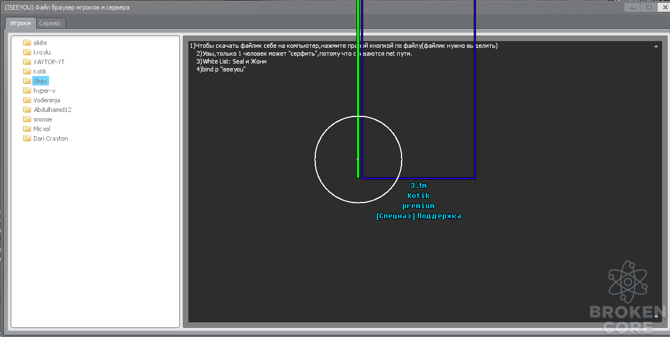The width and height of the screenshot is (670, 337).
Task: Select the XAYTOP-YT name label
Action: [x=49, y=62]
